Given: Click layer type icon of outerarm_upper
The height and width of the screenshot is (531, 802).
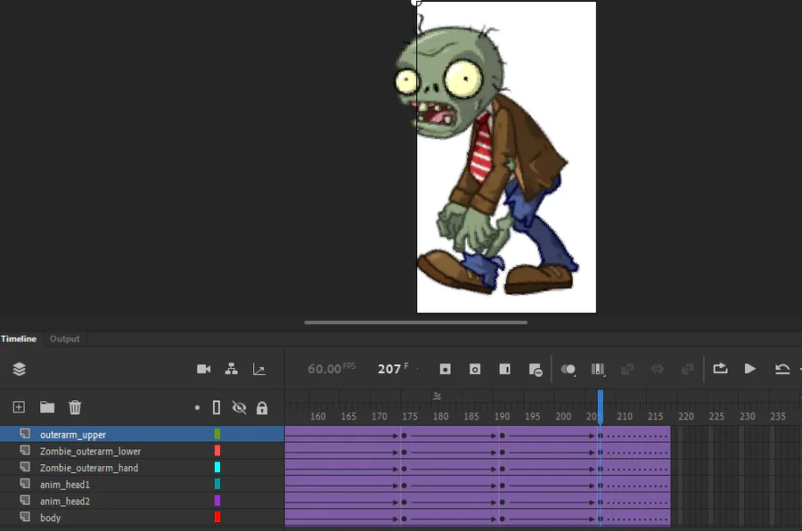Looking at the screenshot, I should 25,434.
